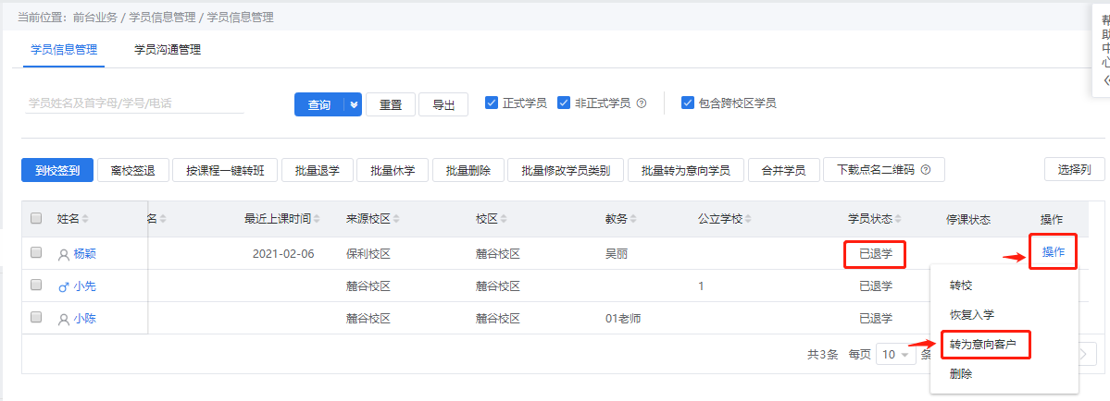Click the 01老师 教务 cell
Screen dimensions: 1110x401
(x=623, y=319)
